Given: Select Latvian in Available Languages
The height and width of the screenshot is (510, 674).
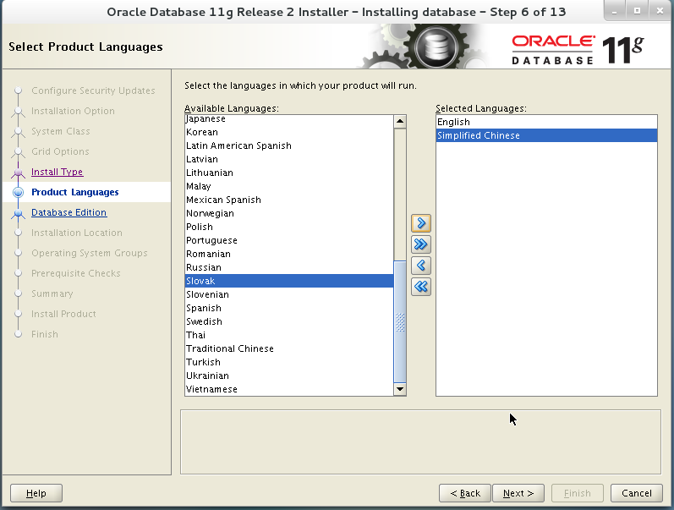Looking at the screenshot, I should [289, 159].
